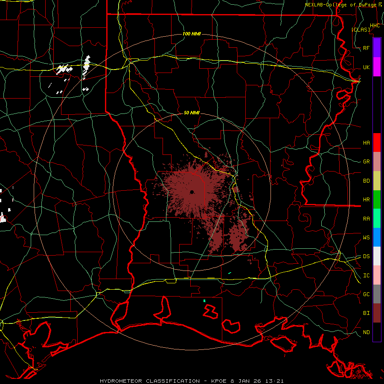Select the HR dark green swatch
The height and width of the screenshot is (384, 384).
click(377, 200)
